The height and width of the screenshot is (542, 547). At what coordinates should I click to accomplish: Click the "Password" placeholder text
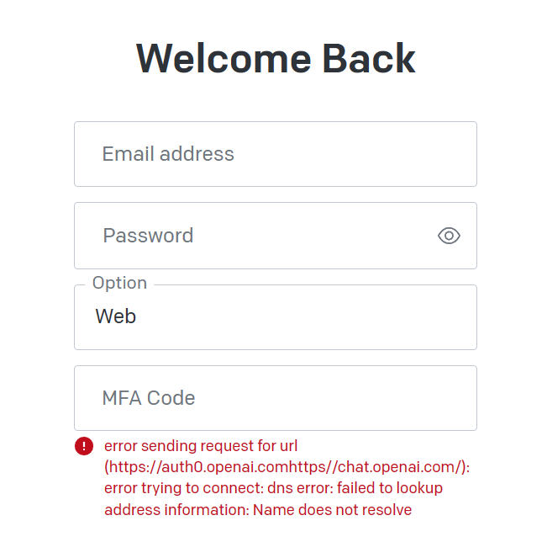pyautogui.click(x=148, y=236)
